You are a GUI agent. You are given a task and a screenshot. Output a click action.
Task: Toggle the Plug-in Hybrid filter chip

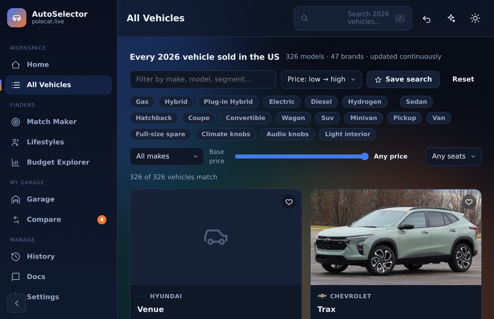(228, 102)
